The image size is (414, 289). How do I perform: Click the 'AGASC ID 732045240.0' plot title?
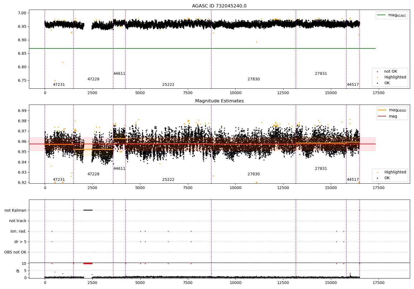[219, 6]
